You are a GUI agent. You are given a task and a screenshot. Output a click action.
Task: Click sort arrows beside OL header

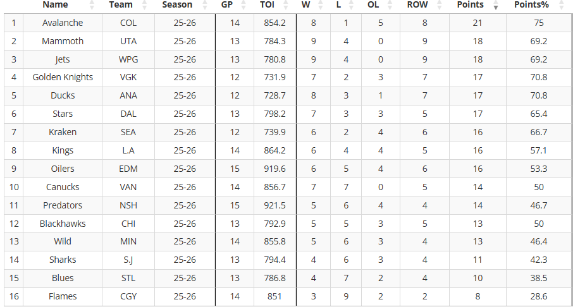tap(390, 5)
